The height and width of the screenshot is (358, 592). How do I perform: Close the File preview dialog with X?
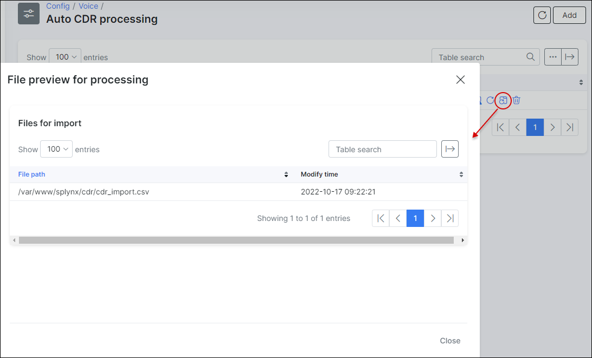[460, 80]
